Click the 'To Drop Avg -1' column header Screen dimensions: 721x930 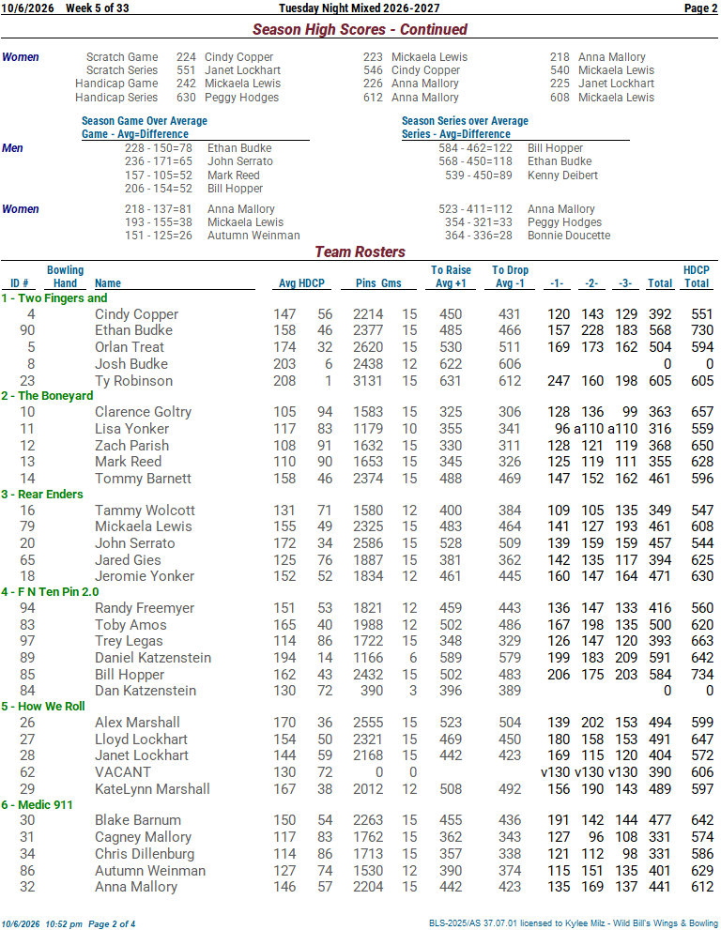tap(510, 277)
